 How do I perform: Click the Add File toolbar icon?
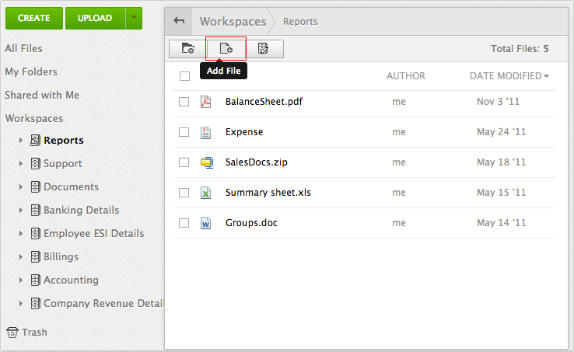coord(226,49)
